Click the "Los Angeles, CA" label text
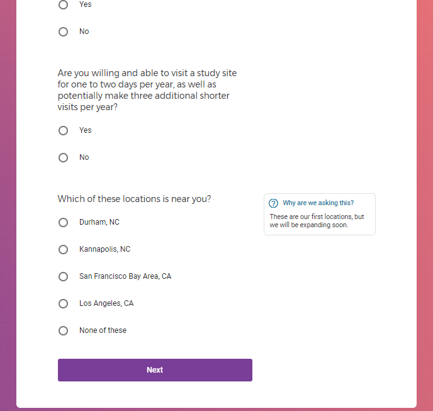 pos(106,303)
